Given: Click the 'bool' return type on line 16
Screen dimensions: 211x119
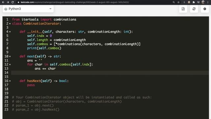Looking at the screenshot, I should pyautogui.click(x=63, y=81).
